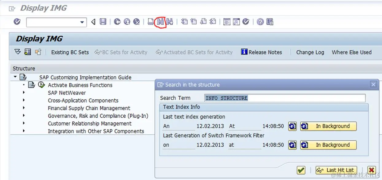Image resolution: width=382 pixels, height=180 pixels.
Task: Click In Background for text index generation
Action: [328, 126]
